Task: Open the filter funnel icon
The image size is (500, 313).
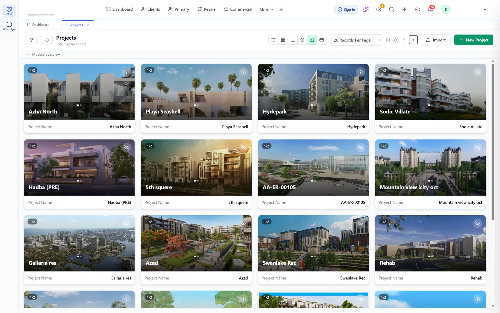Action: point(32,40)
